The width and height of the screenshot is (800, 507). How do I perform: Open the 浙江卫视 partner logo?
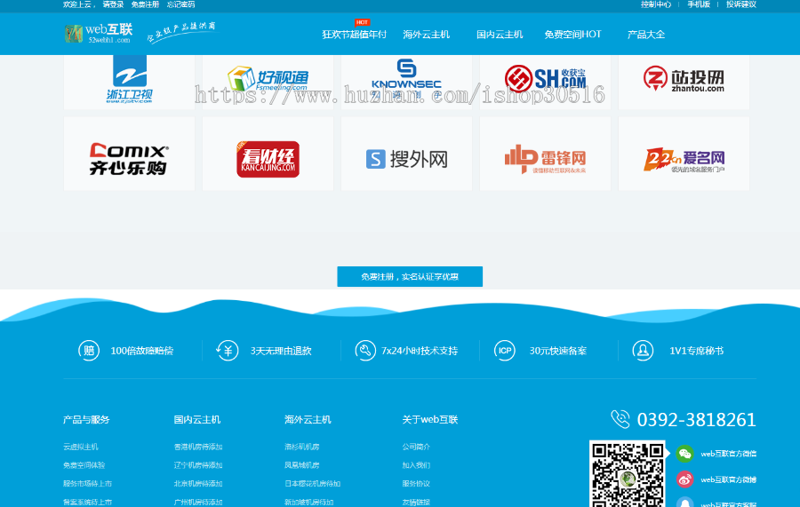pyautogui.click(x=129, y=80)
